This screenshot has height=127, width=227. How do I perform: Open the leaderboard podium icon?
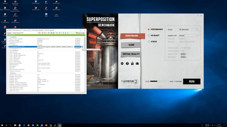coord(137,64)
